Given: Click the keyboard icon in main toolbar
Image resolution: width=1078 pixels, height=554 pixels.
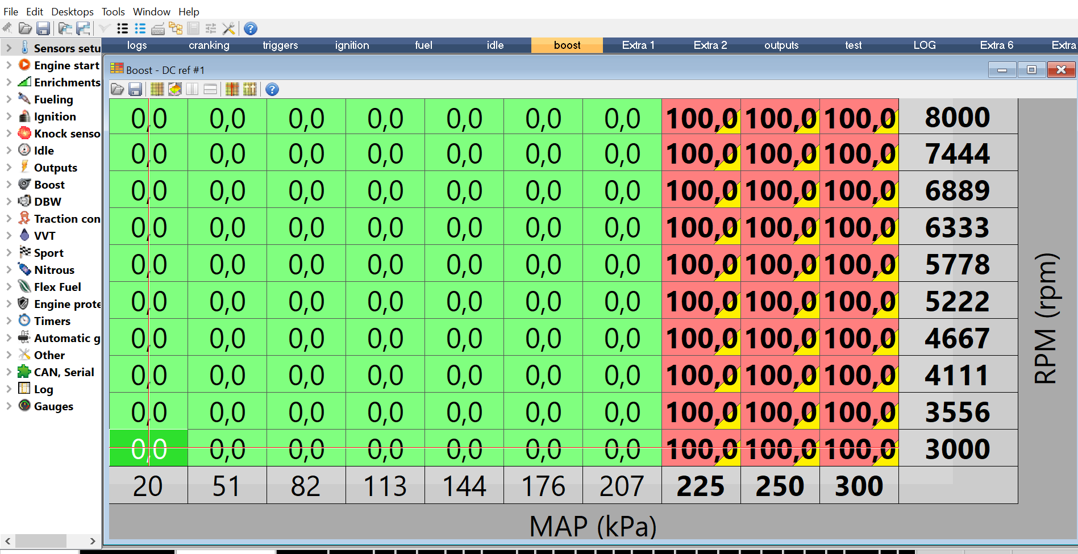Looking at the screenshot, I should coord(158,28).
